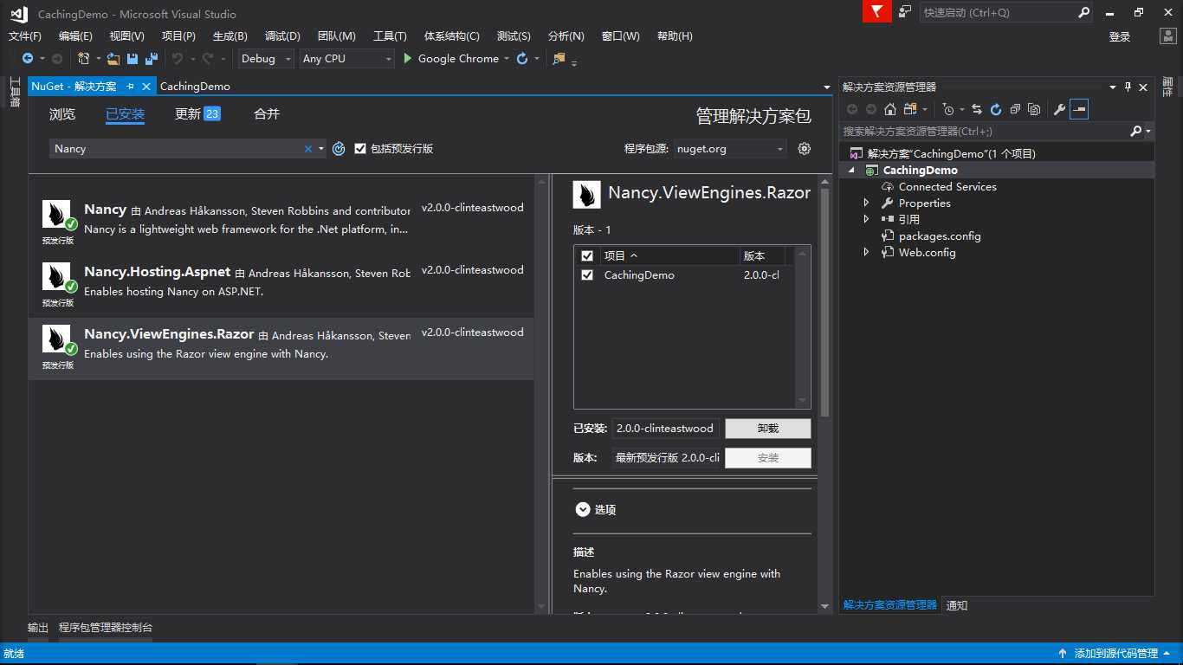The width and height of the screenshot is (1183, 665).
Task: Select packages.config in Solution Explorer
Action: click(x=940, y=236)
